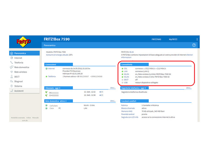This screenshot has height=157, width=209.
Task: Click globe icon beside Cellulare device
Action: pos(46,105)
